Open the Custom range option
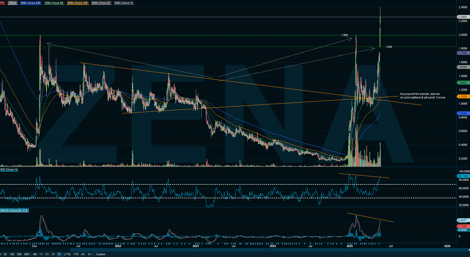 point(101,254)
